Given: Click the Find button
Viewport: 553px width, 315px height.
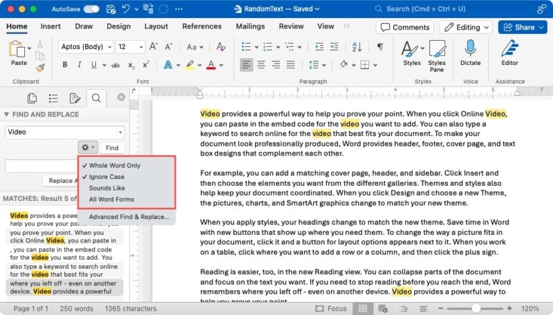Looking at the screenshot, I should [x=112, y=148].
